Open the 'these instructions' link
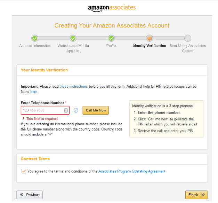Image resolution: width=218 pixels, height=203 pixels. [74, 86]
